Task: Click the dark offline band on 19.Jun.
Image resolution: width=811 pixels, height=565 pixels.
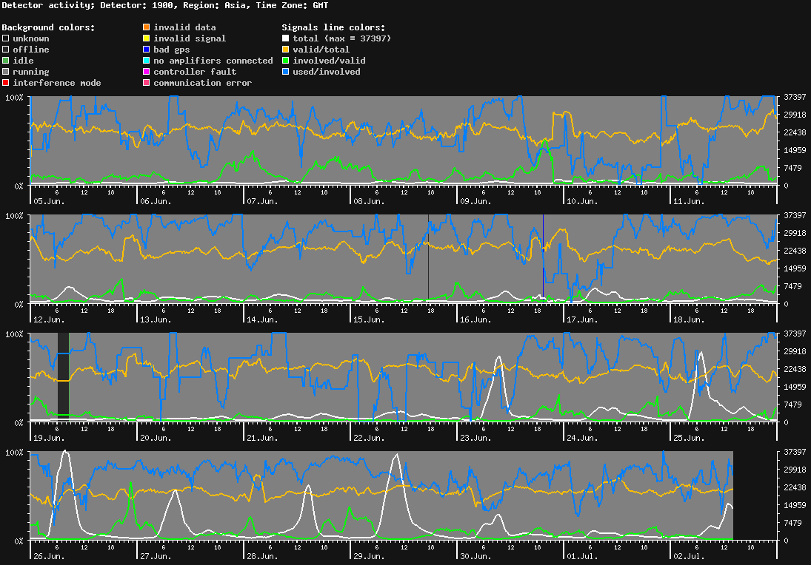Action: (63, 376)
